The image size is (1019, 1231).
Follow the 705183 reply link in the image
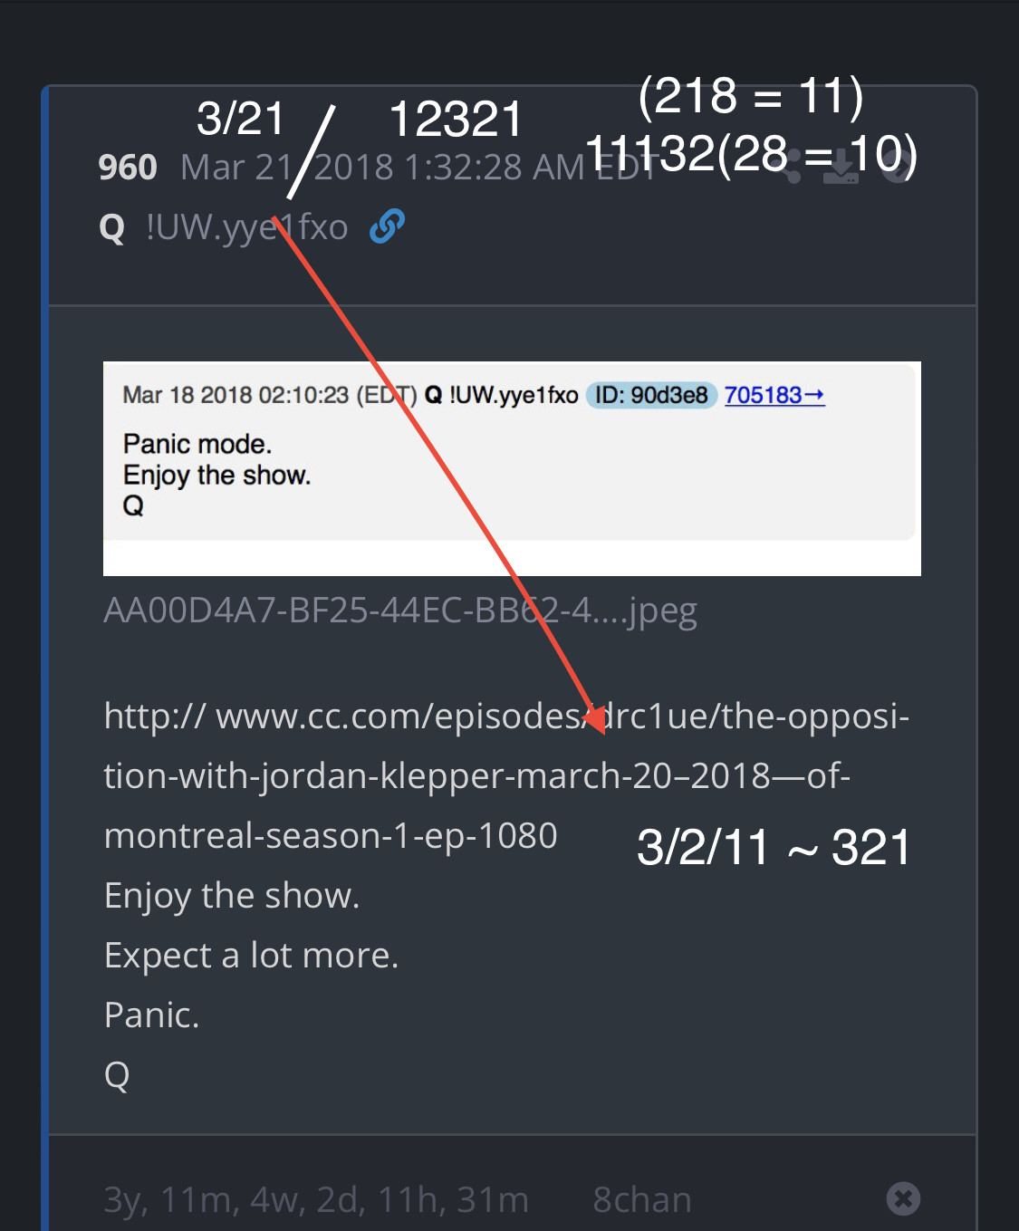[x=774, y=395]
